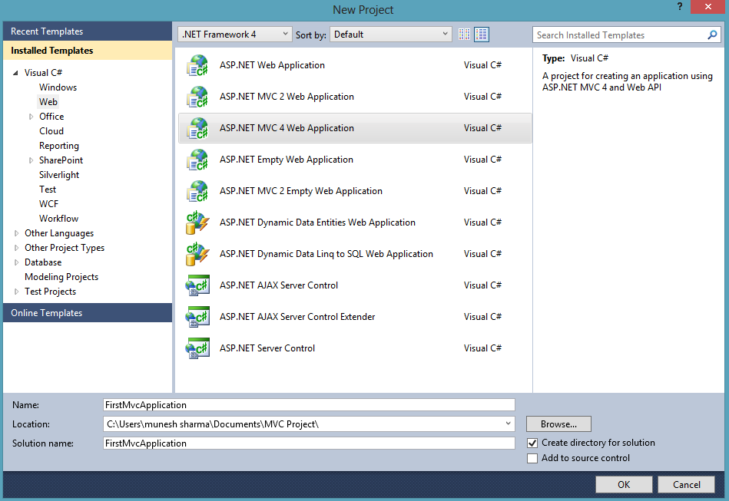Image resolution: width=729 pixels, height=501 pixels.
Task: Select ASP.NET Empty Web Application row text
Action: point(287,160)
